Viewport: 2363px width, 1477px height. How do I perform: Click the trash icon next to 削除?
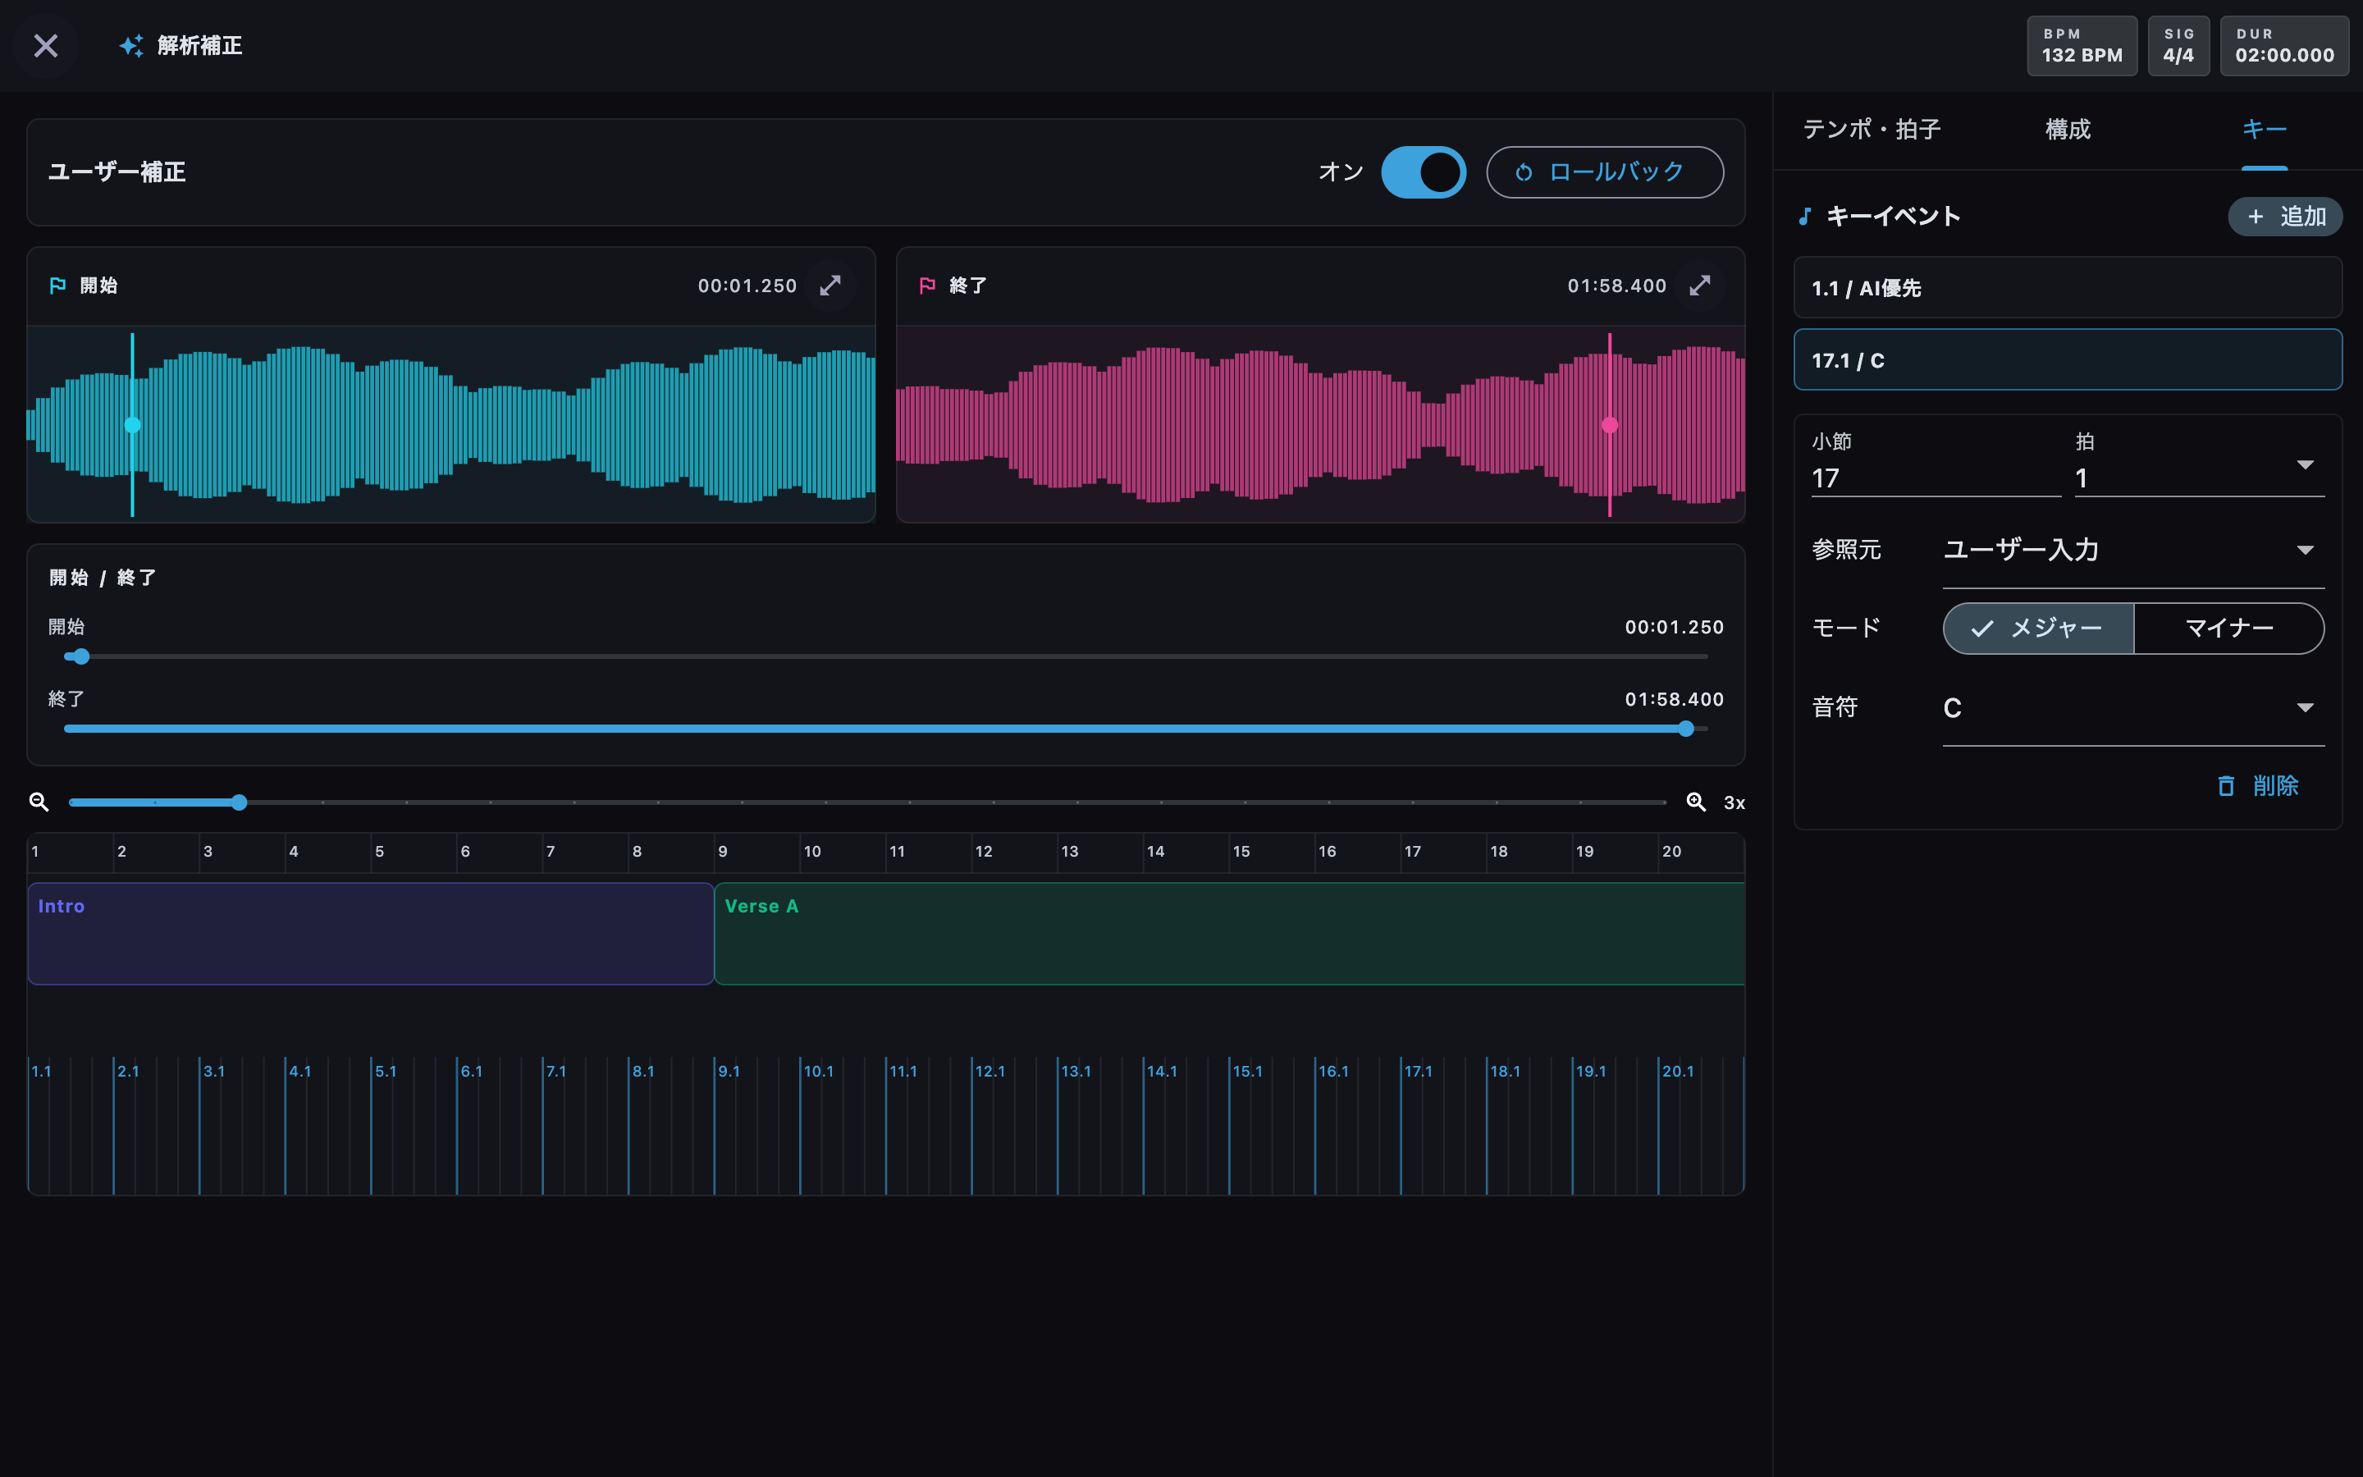[x=2226, y=785]
